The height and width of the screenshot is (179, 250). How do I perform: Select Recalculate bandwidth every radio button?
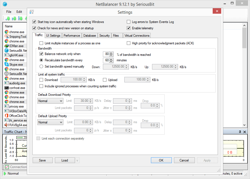click(x=41, y=60)
